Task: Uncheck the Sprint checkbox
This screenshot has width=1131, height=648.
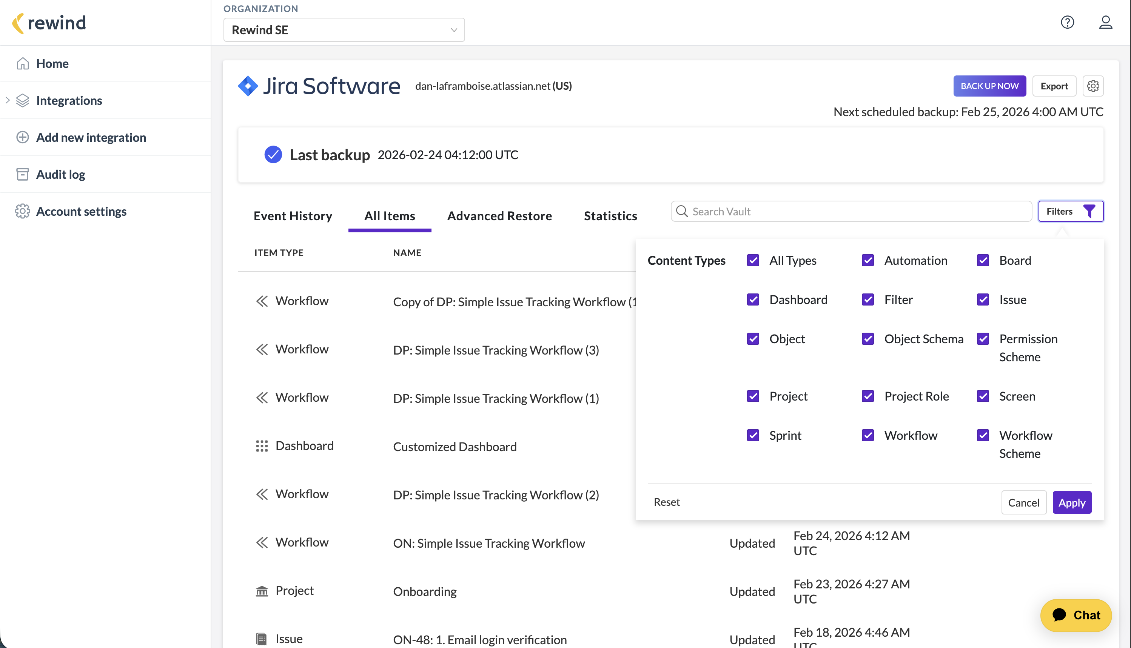Action: pyautogui.click(x=753, y=435)
